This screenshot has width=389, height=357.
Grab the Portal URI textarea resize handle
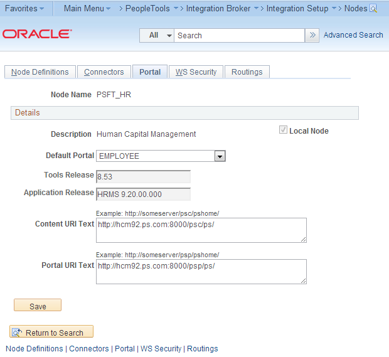(303, 280)
